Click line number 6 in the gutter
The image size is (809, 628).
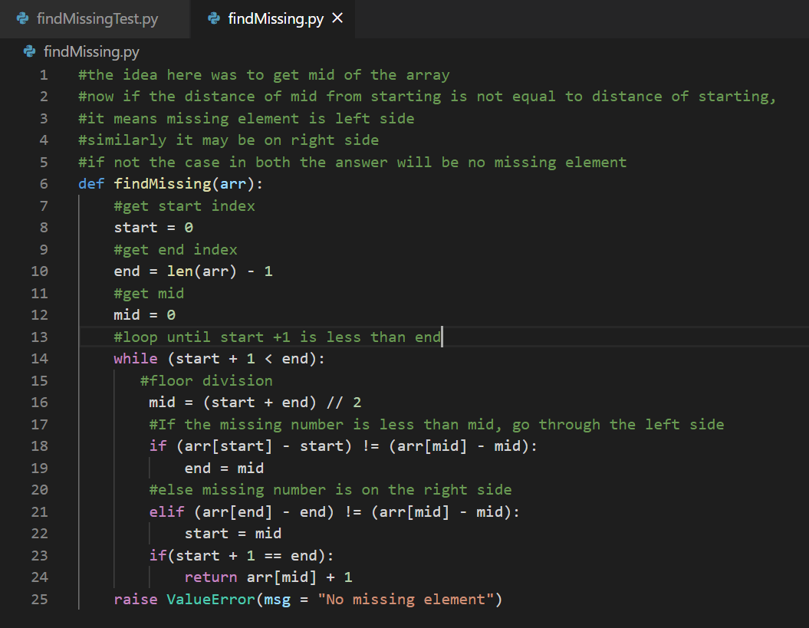tap(44, 184)
